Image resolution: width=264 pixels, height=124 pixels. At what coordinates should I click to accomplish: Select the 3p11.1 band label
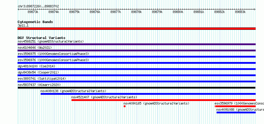(23, 26)
